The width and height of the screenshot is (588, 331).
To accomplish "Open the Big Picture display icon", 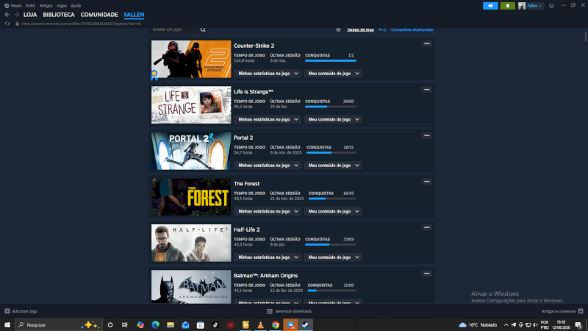I will point(551,6).
